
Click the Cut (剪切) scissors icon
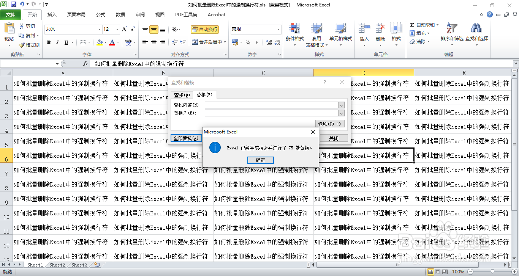click(22, 26)
